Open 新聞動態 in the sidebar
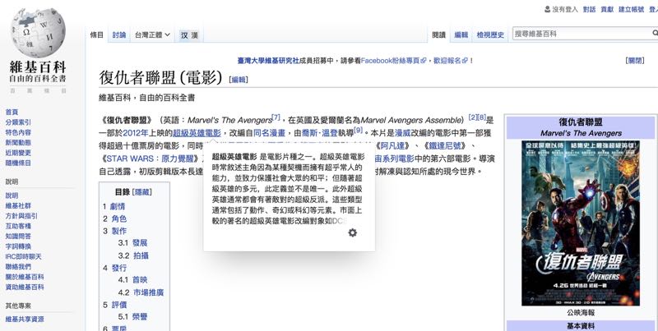Viewport: 658px width, 331px height. [x=18, y=142]
